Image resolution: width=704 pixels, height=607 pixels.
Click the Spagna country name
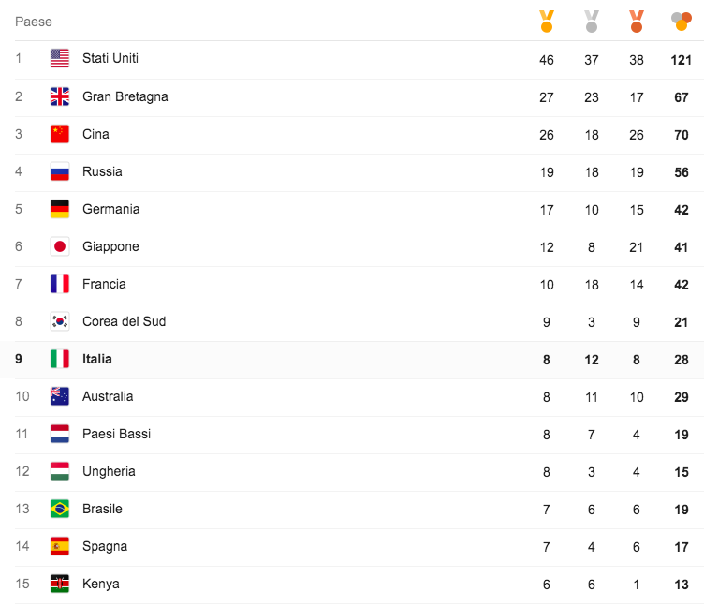(x=105, y=546)
